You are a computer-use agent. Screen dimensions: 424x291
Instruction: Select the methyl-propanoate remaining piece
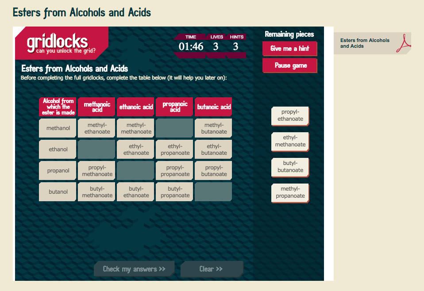click(290, 193)
